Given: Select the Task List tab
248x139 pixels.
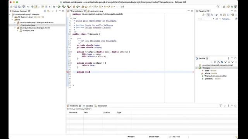Looking at the screenshot, I should tap(203, 11).
